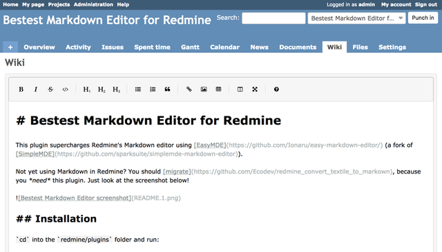
Task: Insert blockquote
Action: pos(167,90)
